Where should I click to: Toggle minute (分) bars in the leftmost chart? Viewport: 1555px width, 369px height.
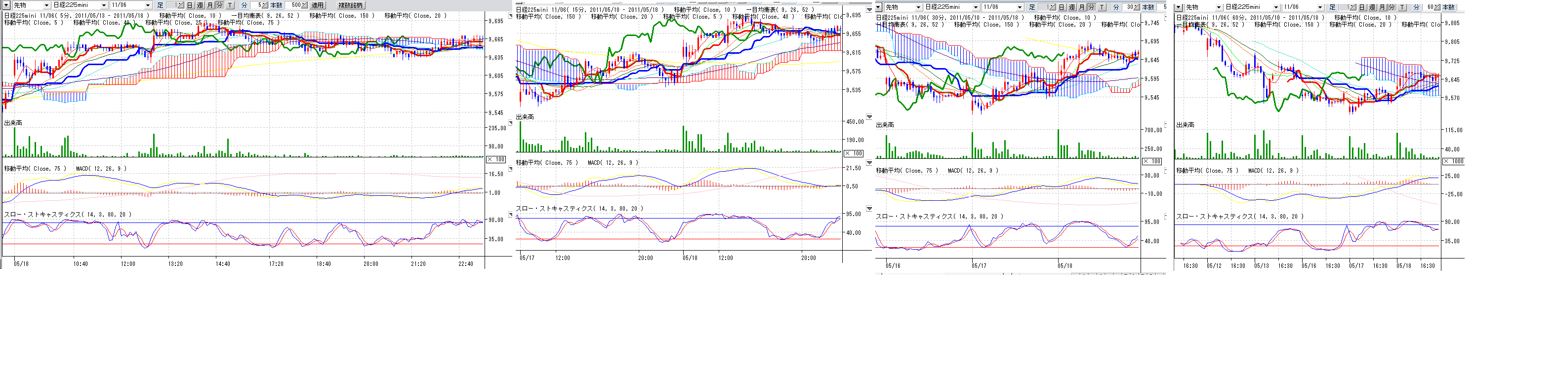pyautogui.click(x=219, y=5)
